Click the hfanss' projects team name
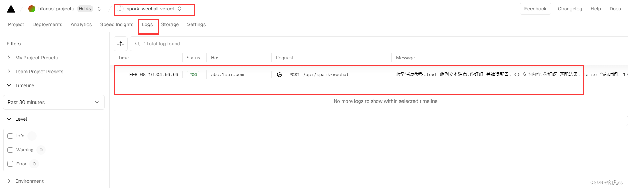The width and height of the screenshot is (628, 188). [56, 9]
